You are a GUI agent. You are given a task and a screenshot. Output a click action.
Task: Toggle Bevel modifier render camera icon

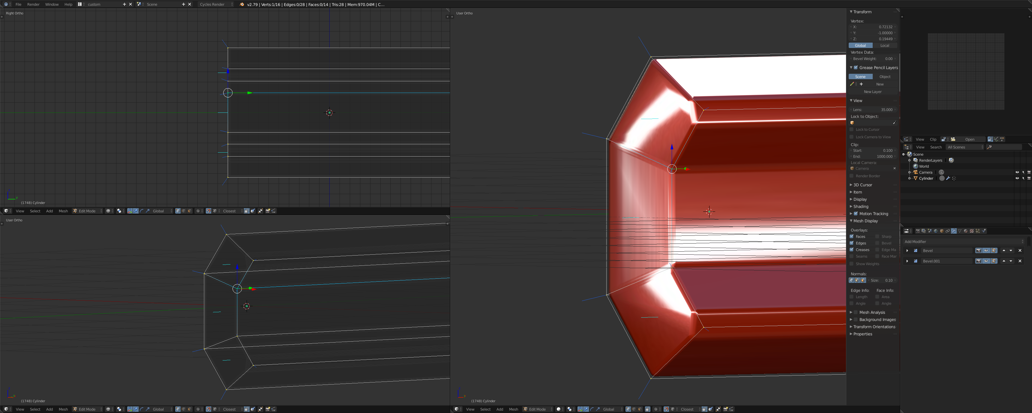click(979, 251)
